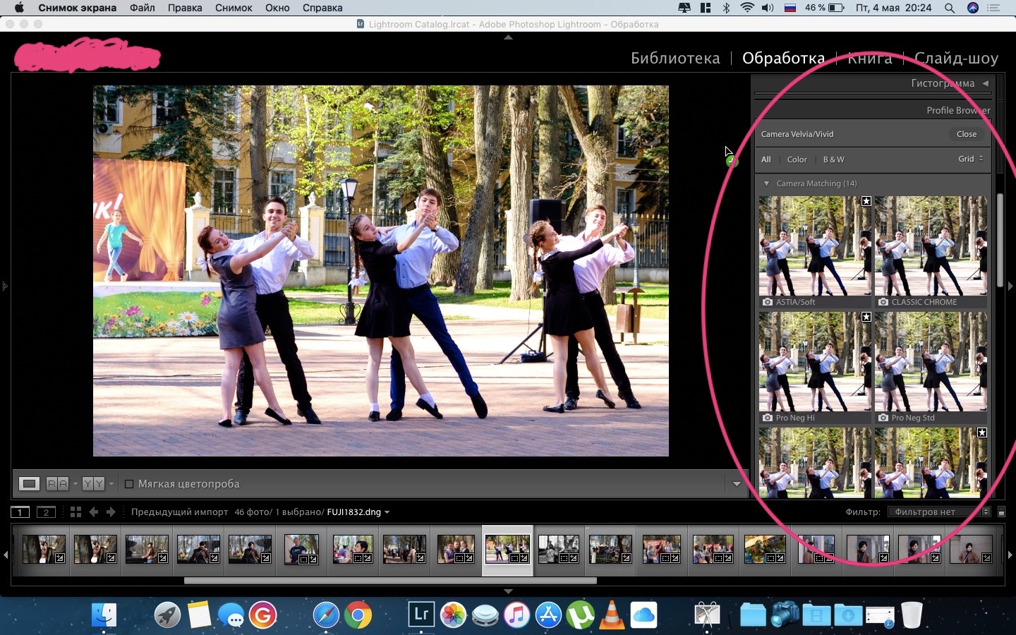Open uTorrent from the Dock
Viewport: 1016px width, 635px height.
click(580, 615)
